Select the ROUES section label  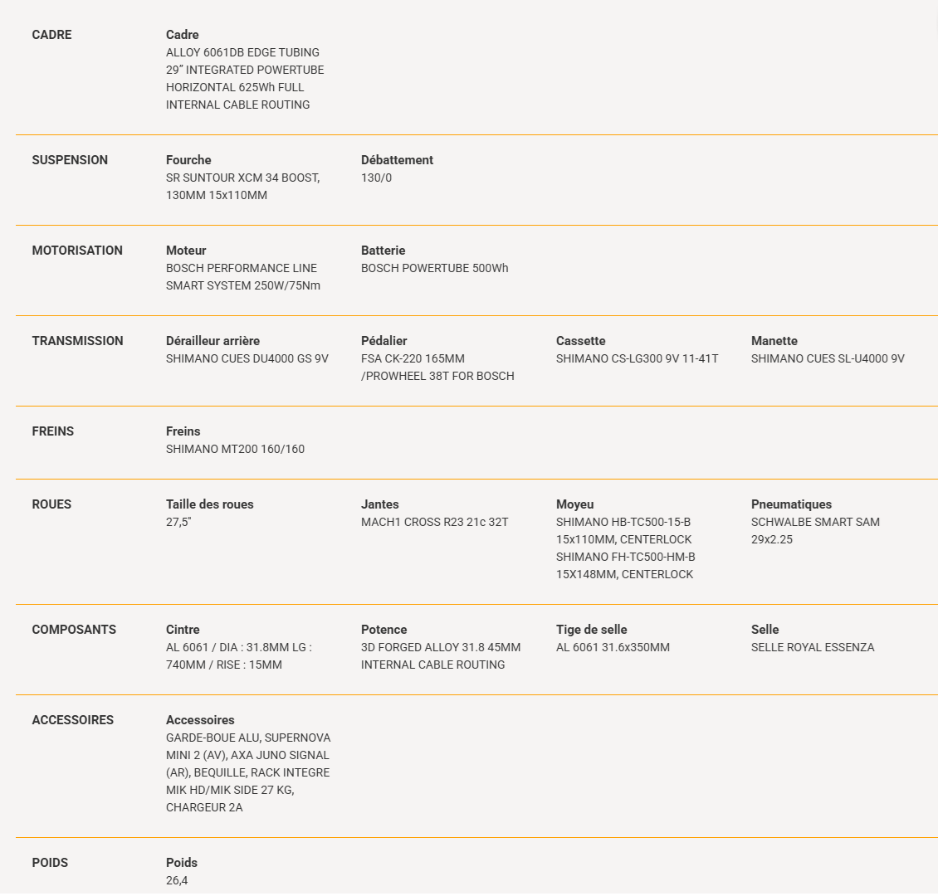coord(51,504)
